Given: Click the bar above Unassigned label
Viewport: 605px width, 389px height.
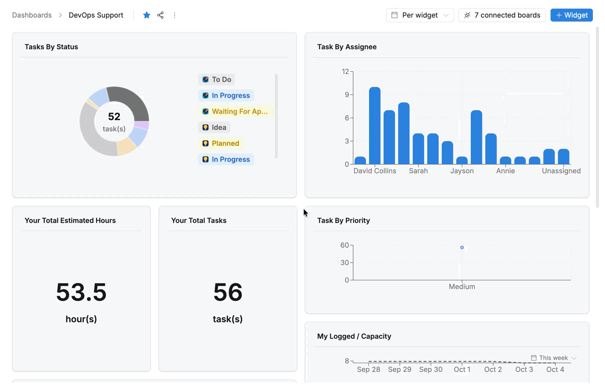Looking at the screenshot, I should 564,157.
